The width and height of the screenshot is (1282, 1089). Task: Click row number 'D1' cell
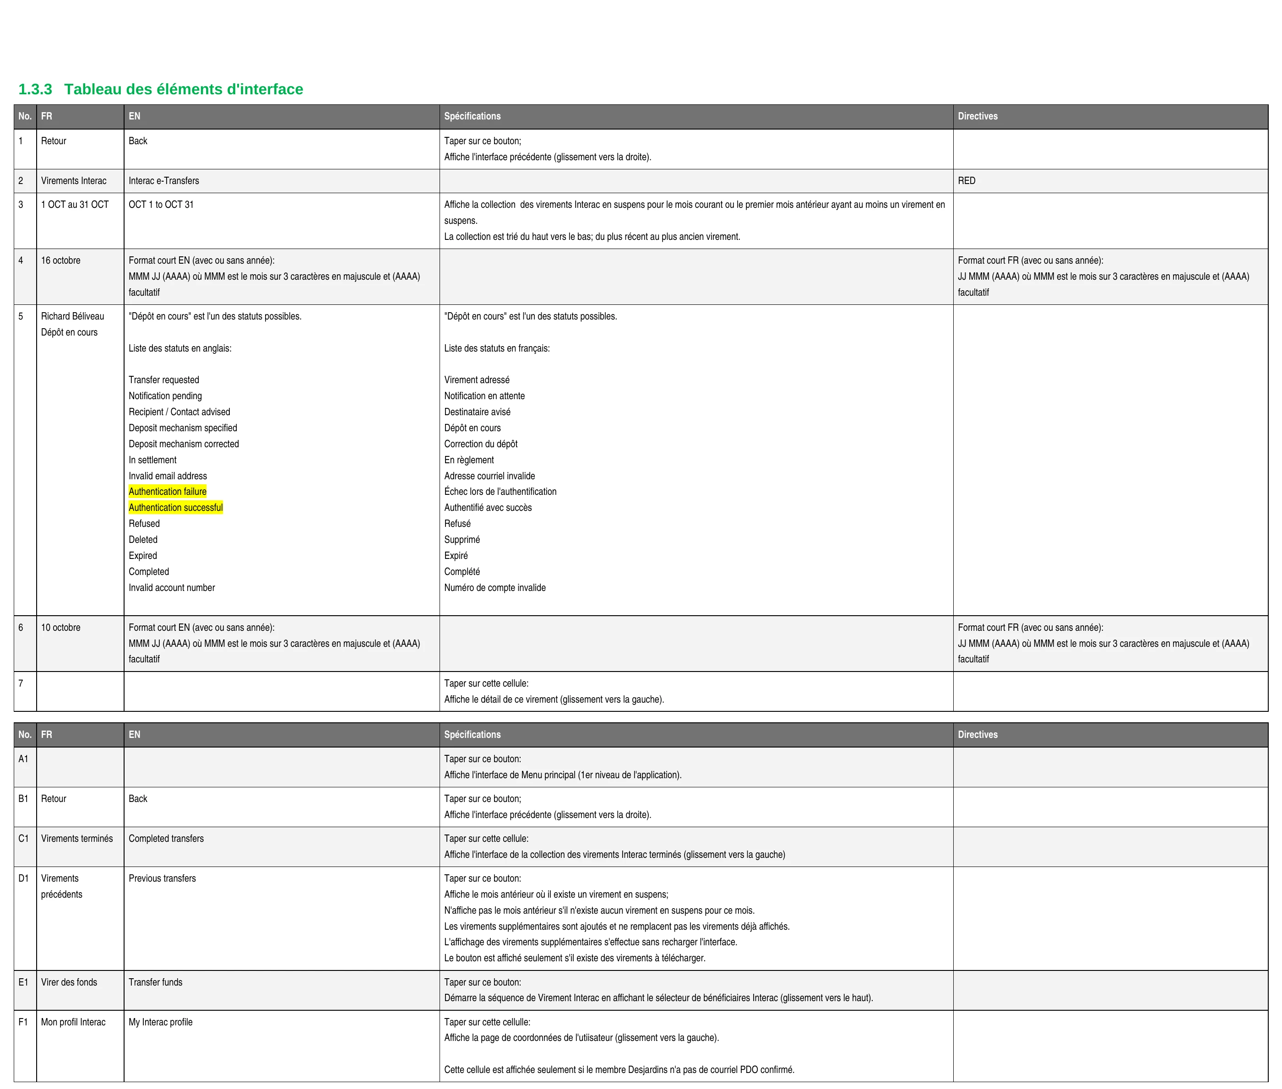[25, 918]
